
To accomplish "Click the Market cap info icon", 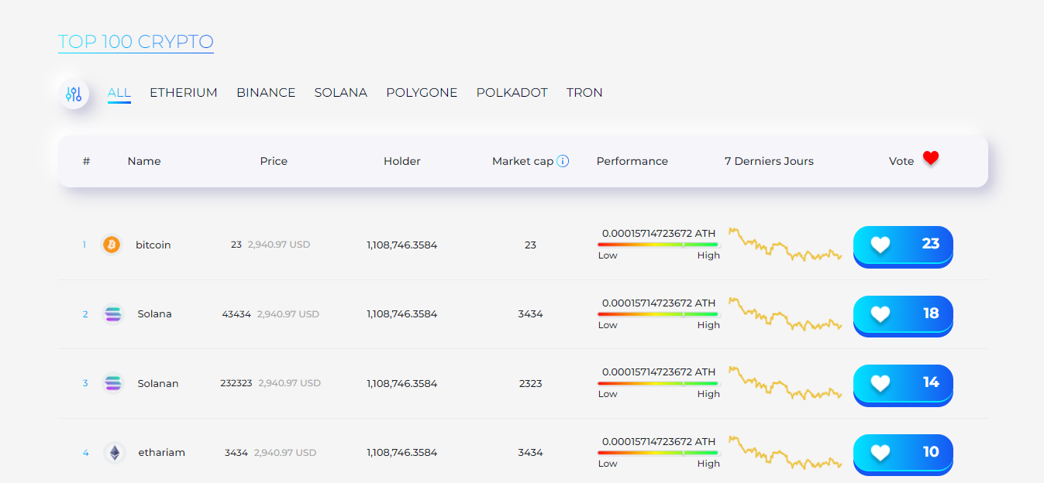I will click(563, 161).
